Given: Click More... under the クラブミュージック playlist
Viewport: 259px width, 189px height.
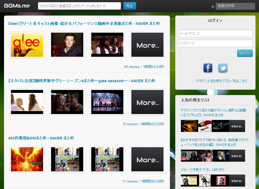Looking at the screenshot, I should 237,156.
